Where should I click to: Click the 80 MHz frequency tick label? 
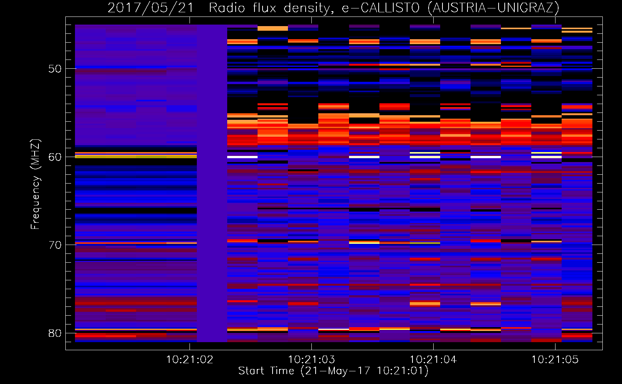[x=55, y=333]
